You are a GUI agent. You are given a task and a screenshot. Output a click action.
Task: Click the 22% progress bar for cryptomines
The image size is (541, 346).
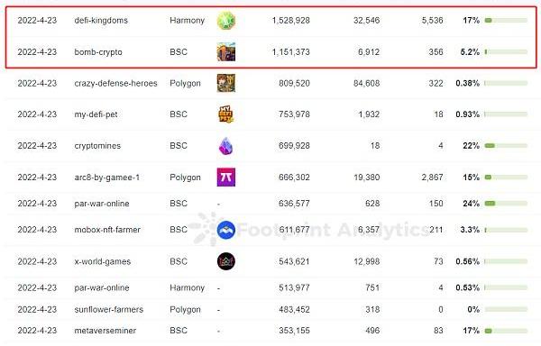pos(506,146)
